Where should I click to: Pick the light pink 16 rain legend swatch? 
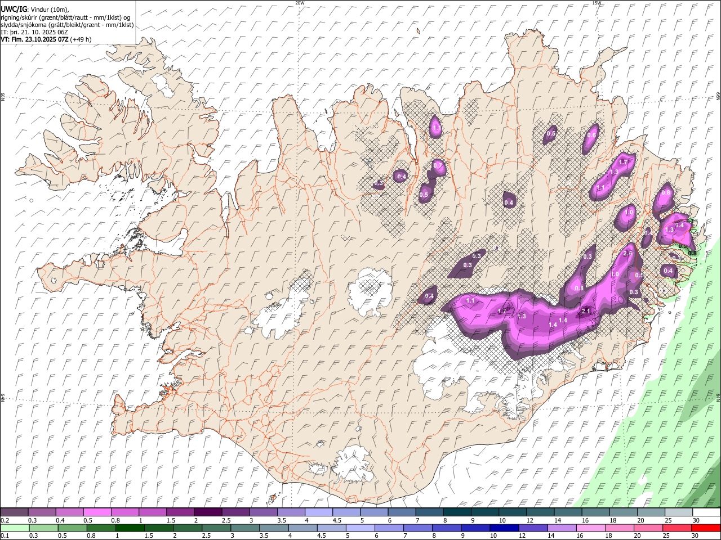pyautogui.click(x=590, y=528)
